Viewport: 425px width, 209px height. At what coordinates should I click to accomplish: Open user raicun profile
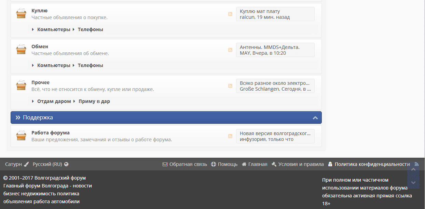247,17
